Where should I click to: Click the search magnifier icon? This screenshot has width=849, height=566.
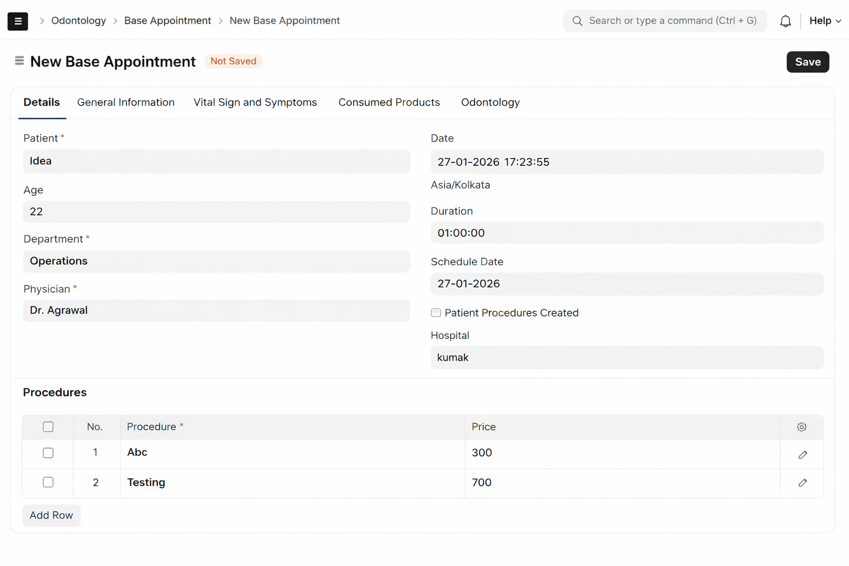(577, 21)
